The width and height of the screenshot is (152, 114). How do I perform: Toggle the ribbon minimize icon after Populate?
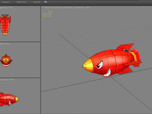pos(45,2)
